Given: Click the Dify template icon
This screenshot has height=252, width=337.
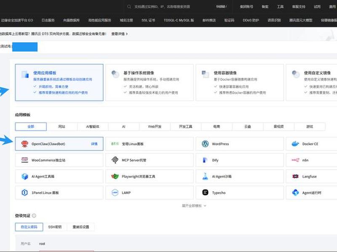Looking at the screenshot, I should 205,160.
